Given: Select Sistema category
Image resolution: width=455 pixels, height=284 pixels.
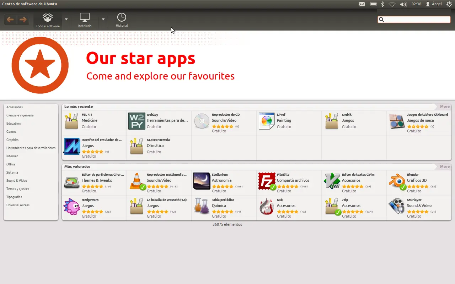Looking at the screenshot, I should 12,173.
